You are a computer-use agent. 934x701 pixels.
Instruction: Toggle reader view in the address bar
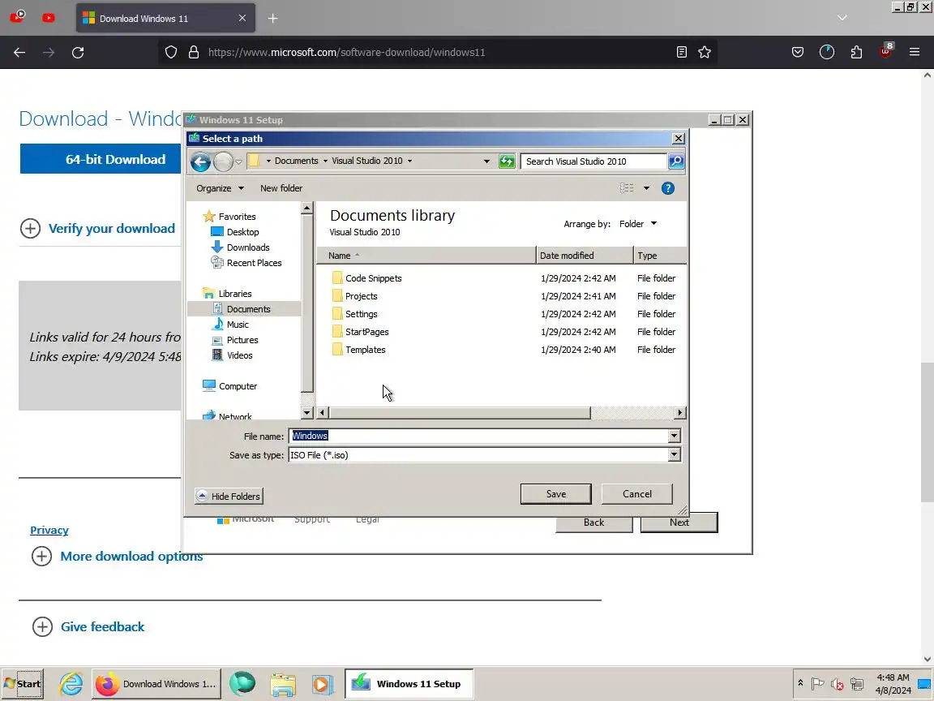682,53
